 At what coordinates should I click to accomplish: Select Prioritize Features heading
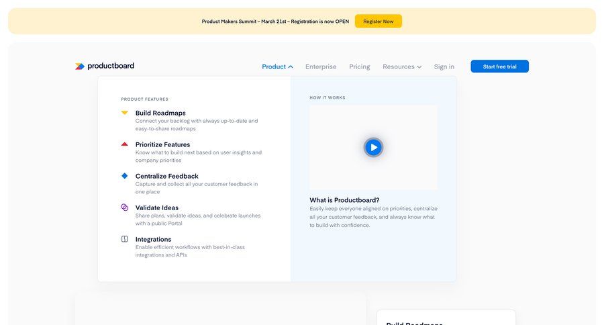162,144
